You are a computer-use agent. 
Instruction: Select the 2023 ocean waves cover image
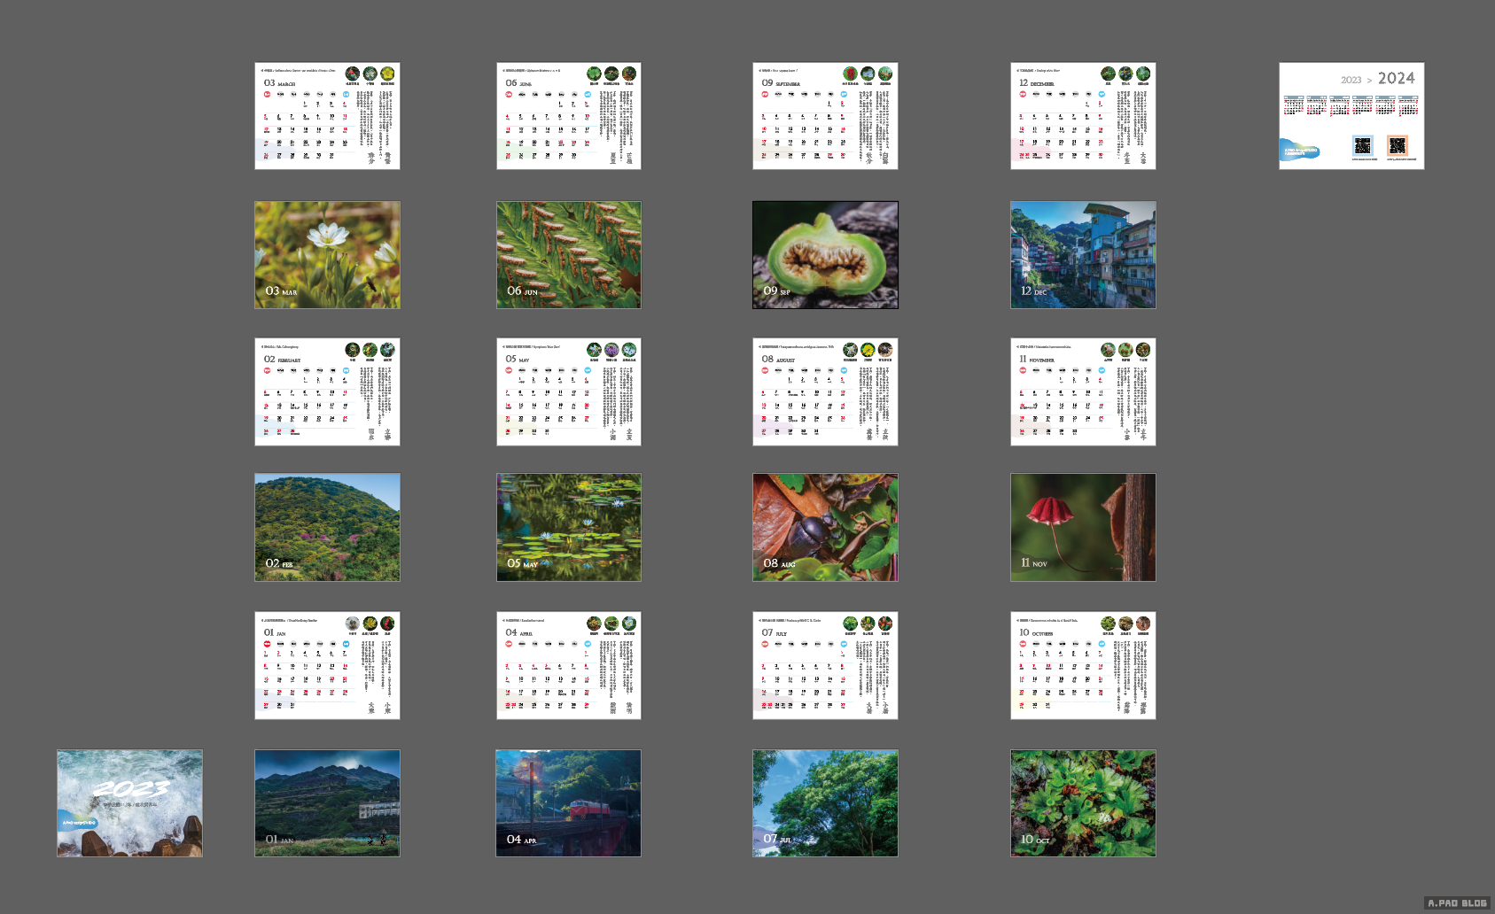(129, 803)
